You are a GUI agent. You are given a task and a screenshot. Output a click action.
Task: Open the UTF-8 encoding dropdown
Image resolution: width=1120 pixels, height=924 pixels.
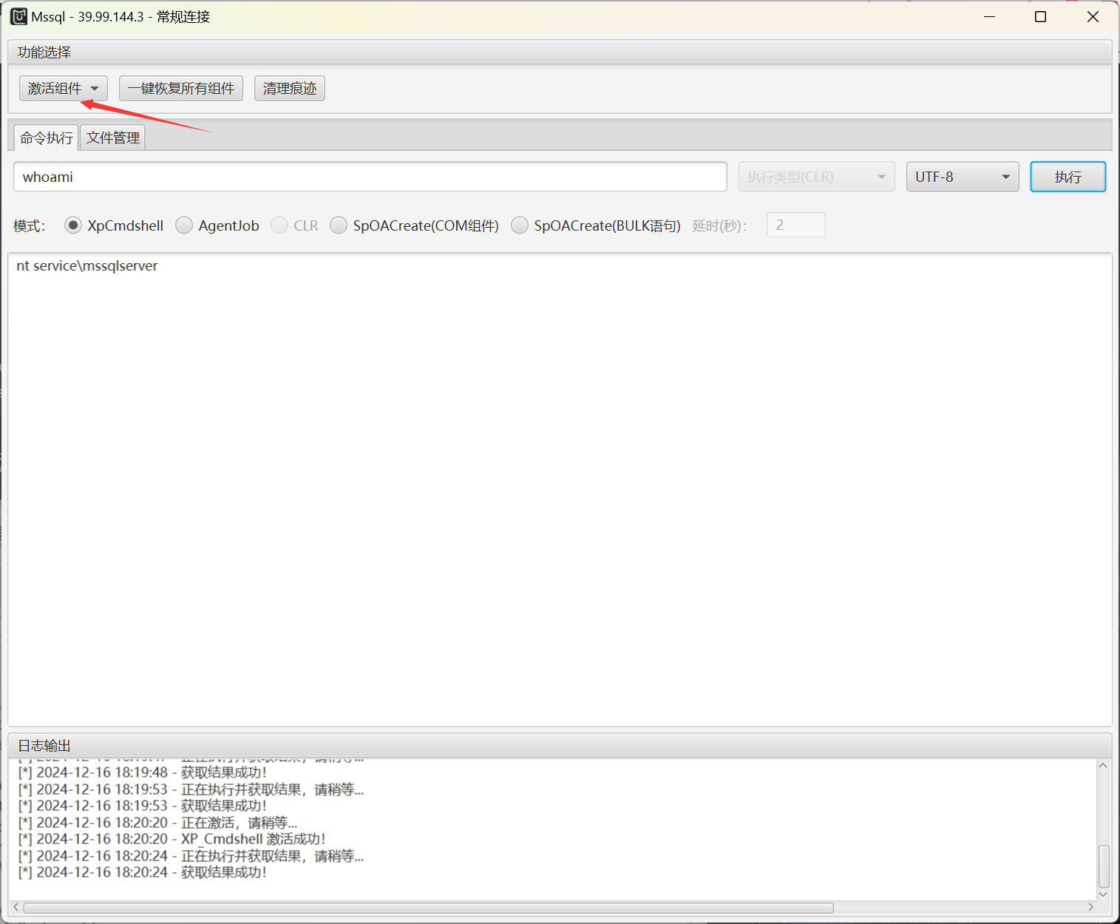tap(963, 177)
